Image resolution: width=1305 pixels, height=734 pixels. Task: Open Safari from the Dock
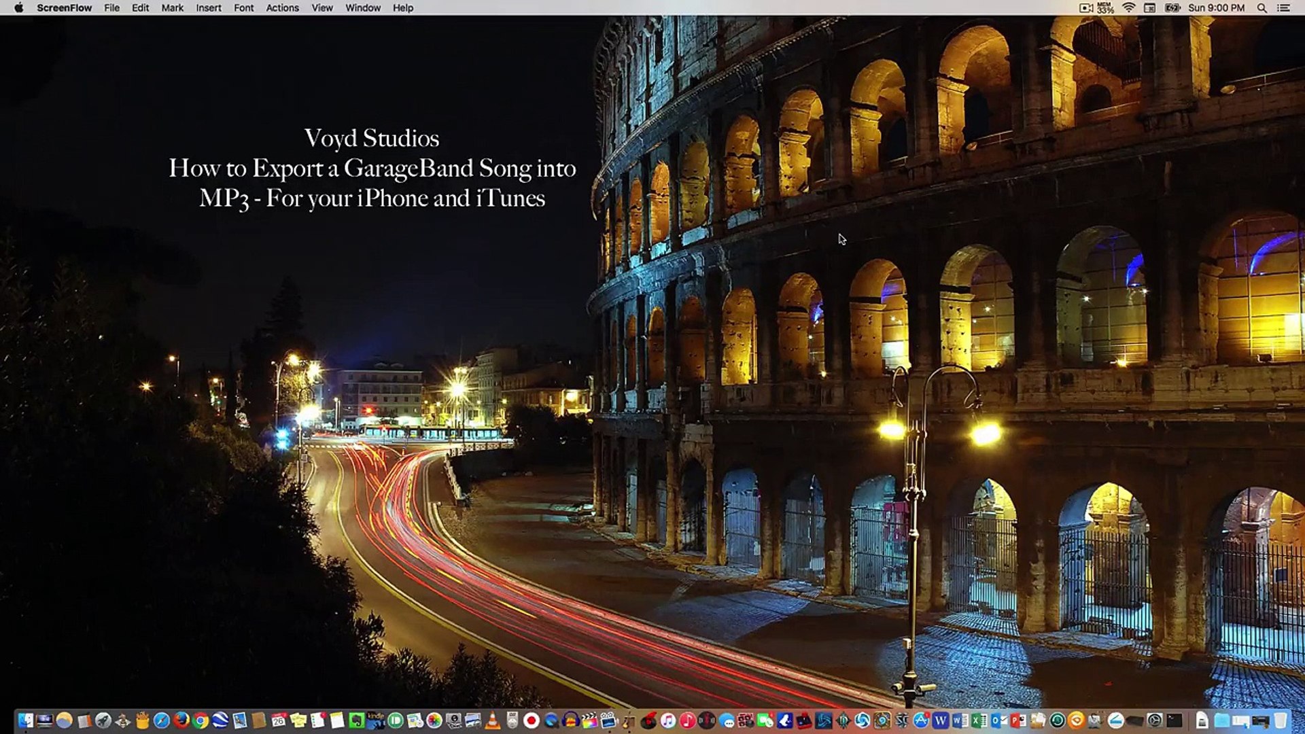161,720
